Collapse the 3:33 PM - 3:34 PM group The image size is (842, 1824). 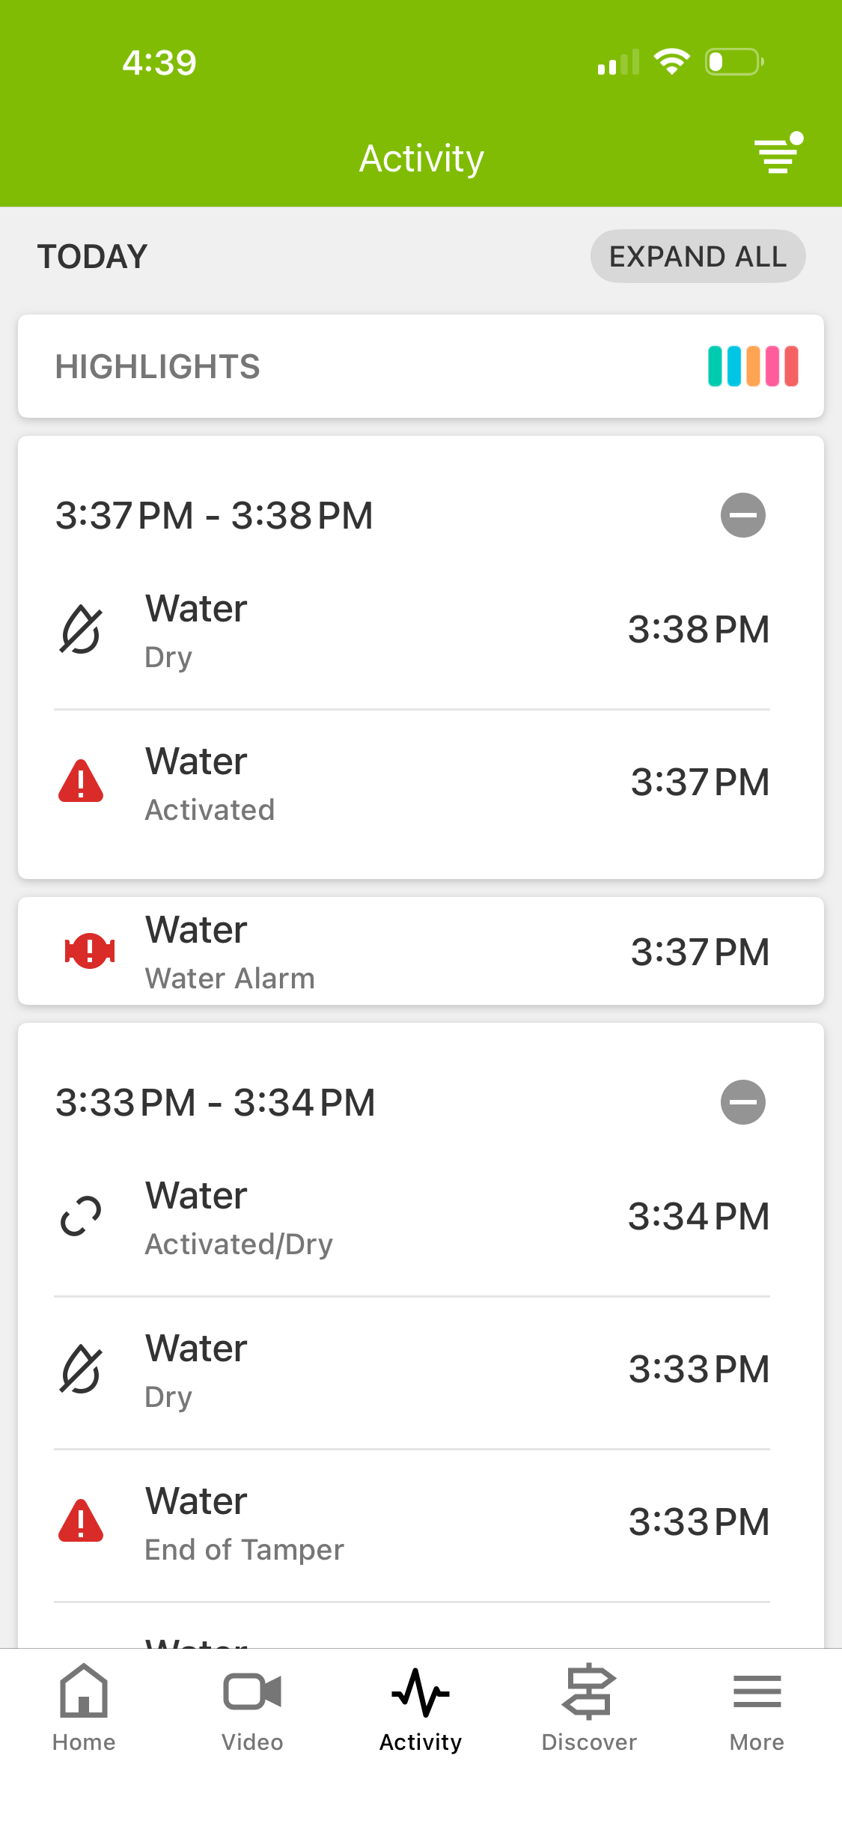[742, 1102]
